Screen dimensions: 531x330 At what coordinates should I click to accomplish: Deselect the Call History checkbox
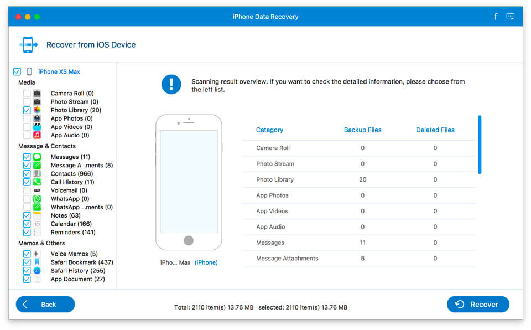point(27,182)
